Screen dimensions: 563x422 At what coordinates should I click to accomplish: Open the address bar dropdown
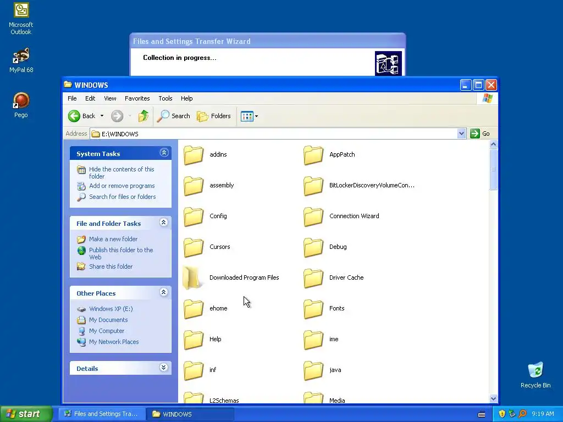pyautogui.click(x=461, y=134)
